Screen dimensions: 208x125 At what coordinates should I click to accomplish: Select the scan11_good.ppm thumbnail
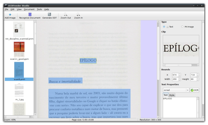coord(19,49)
